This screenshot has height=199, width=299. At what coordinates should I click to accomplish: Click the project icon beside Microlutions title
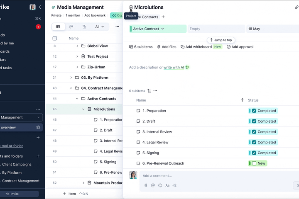(x=131, y=7)
